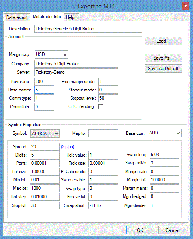The image size is (193, 239).
Task: Click the Point field
Action: click(x=45, y=163)
